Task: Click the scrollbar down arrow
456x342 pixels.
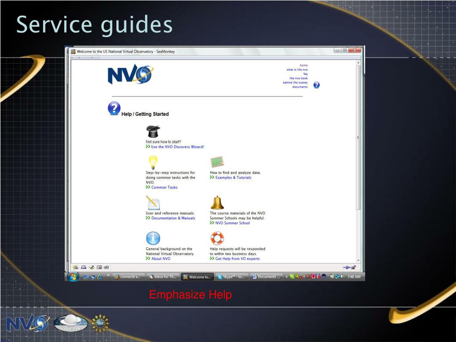Action: pos(358,260)
